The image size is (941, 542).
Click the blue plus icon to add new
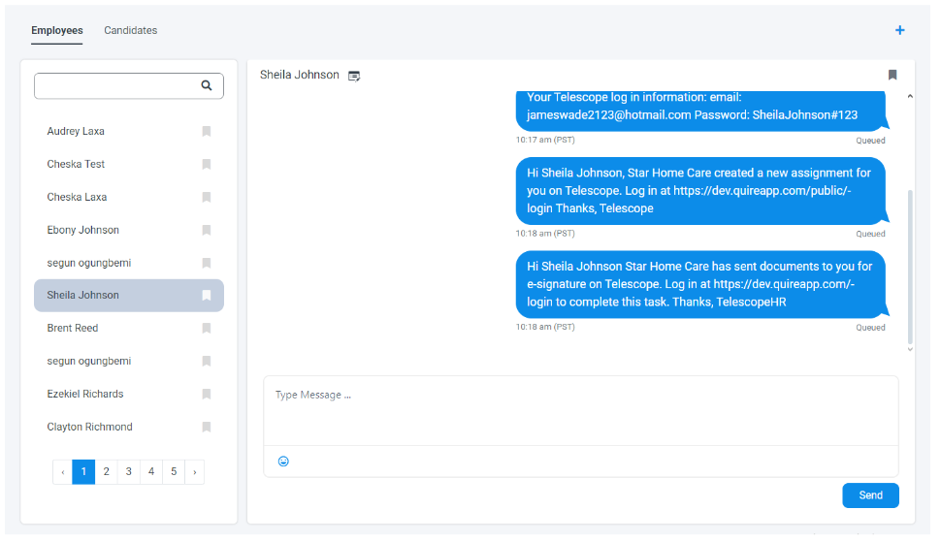[x=899, y=30]
